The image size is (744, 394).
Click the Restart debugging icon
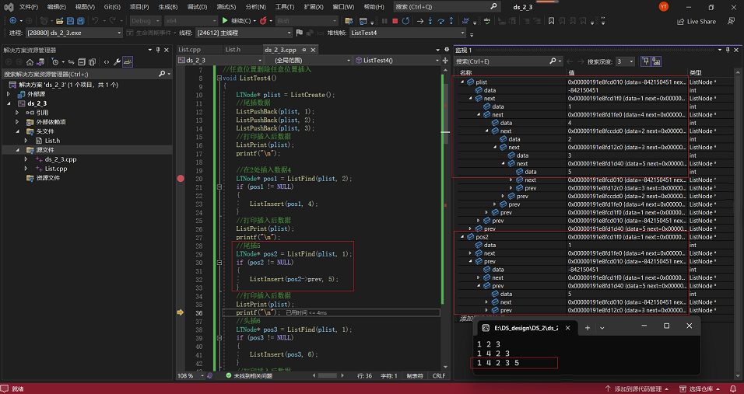tap(406, 21)
